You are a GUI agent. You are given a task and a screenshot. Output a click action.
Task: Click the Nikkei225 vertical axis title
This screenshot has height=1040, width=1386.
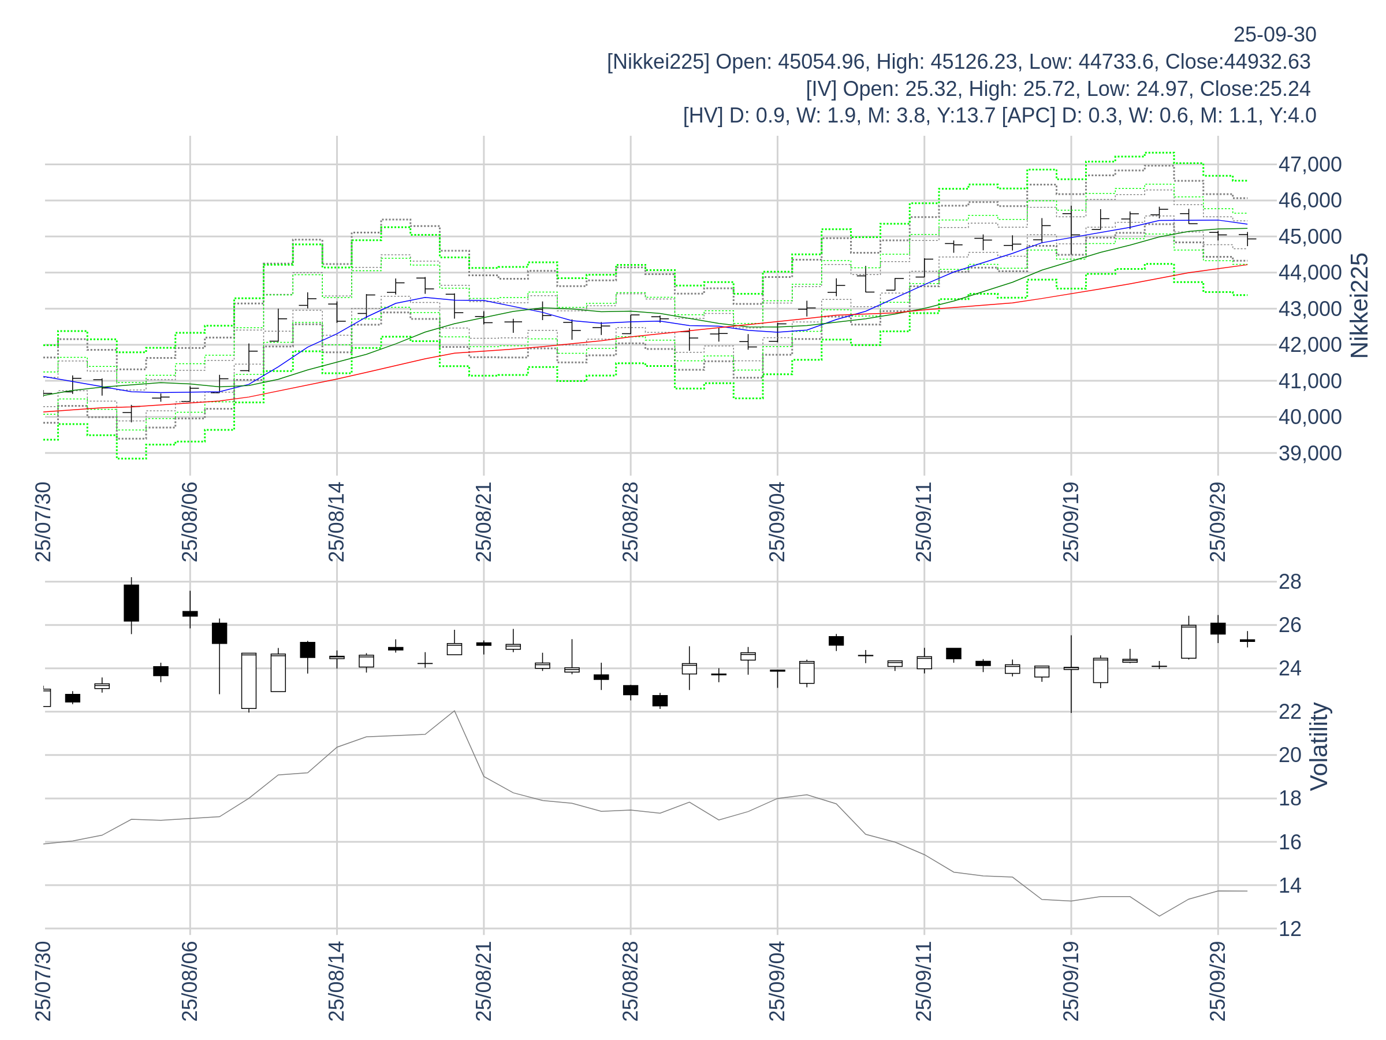click(x=1359, y=306)
